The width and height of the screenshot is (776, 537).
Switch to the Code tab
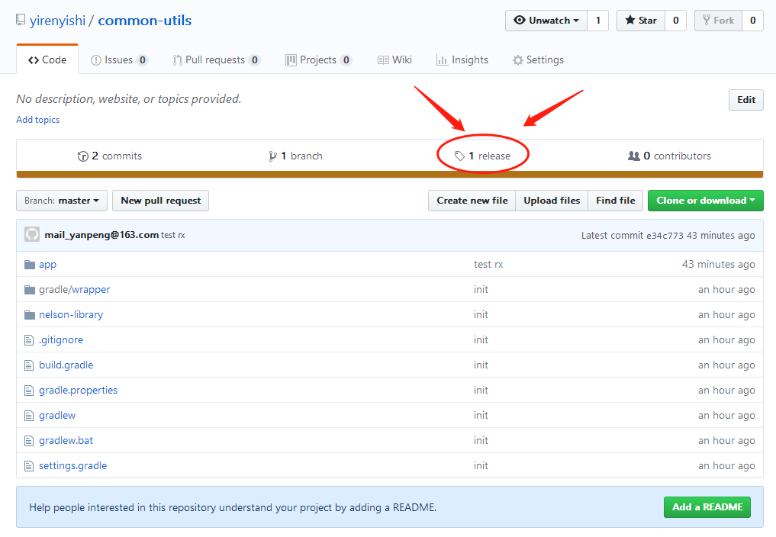[47, 60]
